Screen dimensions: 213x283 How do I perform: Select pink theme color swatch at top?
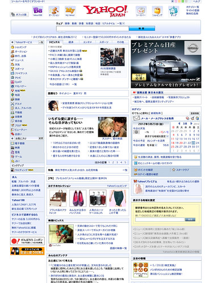click(x=176, y=1)
